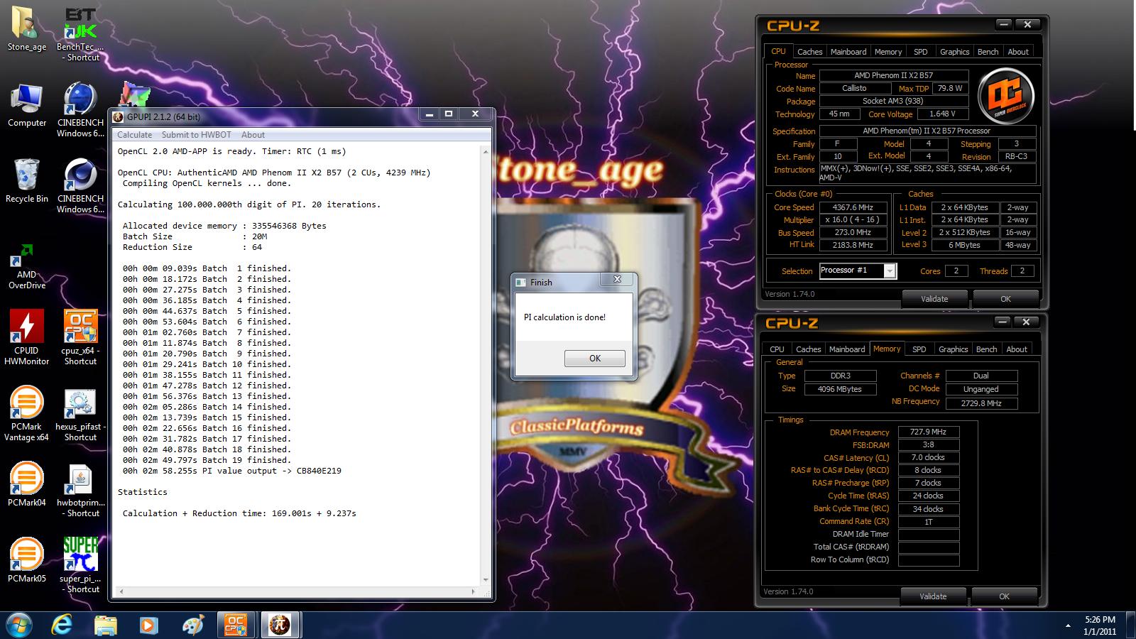Open hwbotprime shortcut icon

(80, 490)
